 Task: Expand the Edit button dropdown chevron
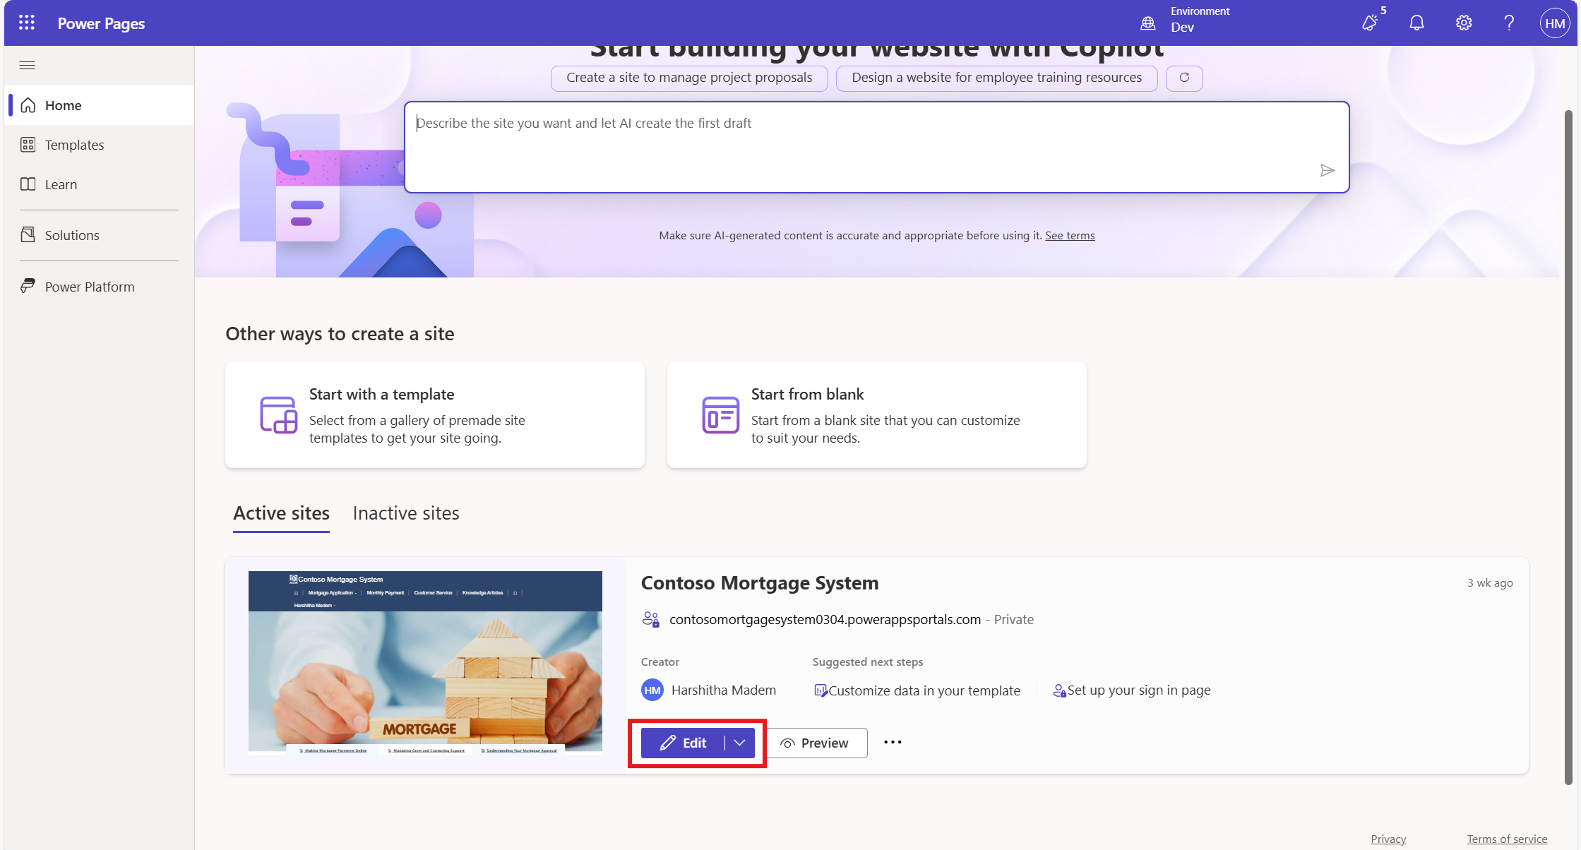pos(739,743)
